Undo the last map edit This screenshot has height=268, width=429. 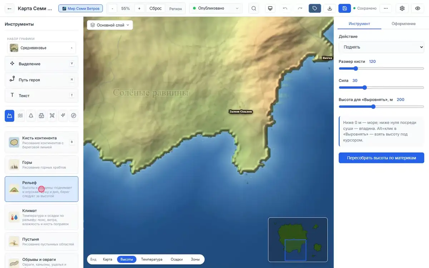click(285, 8)
